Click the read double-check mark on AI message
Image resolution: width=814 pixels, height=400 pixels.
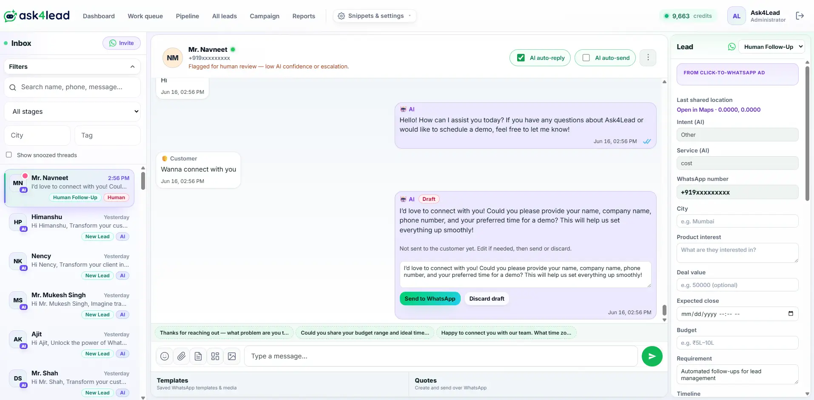(647, 141)
